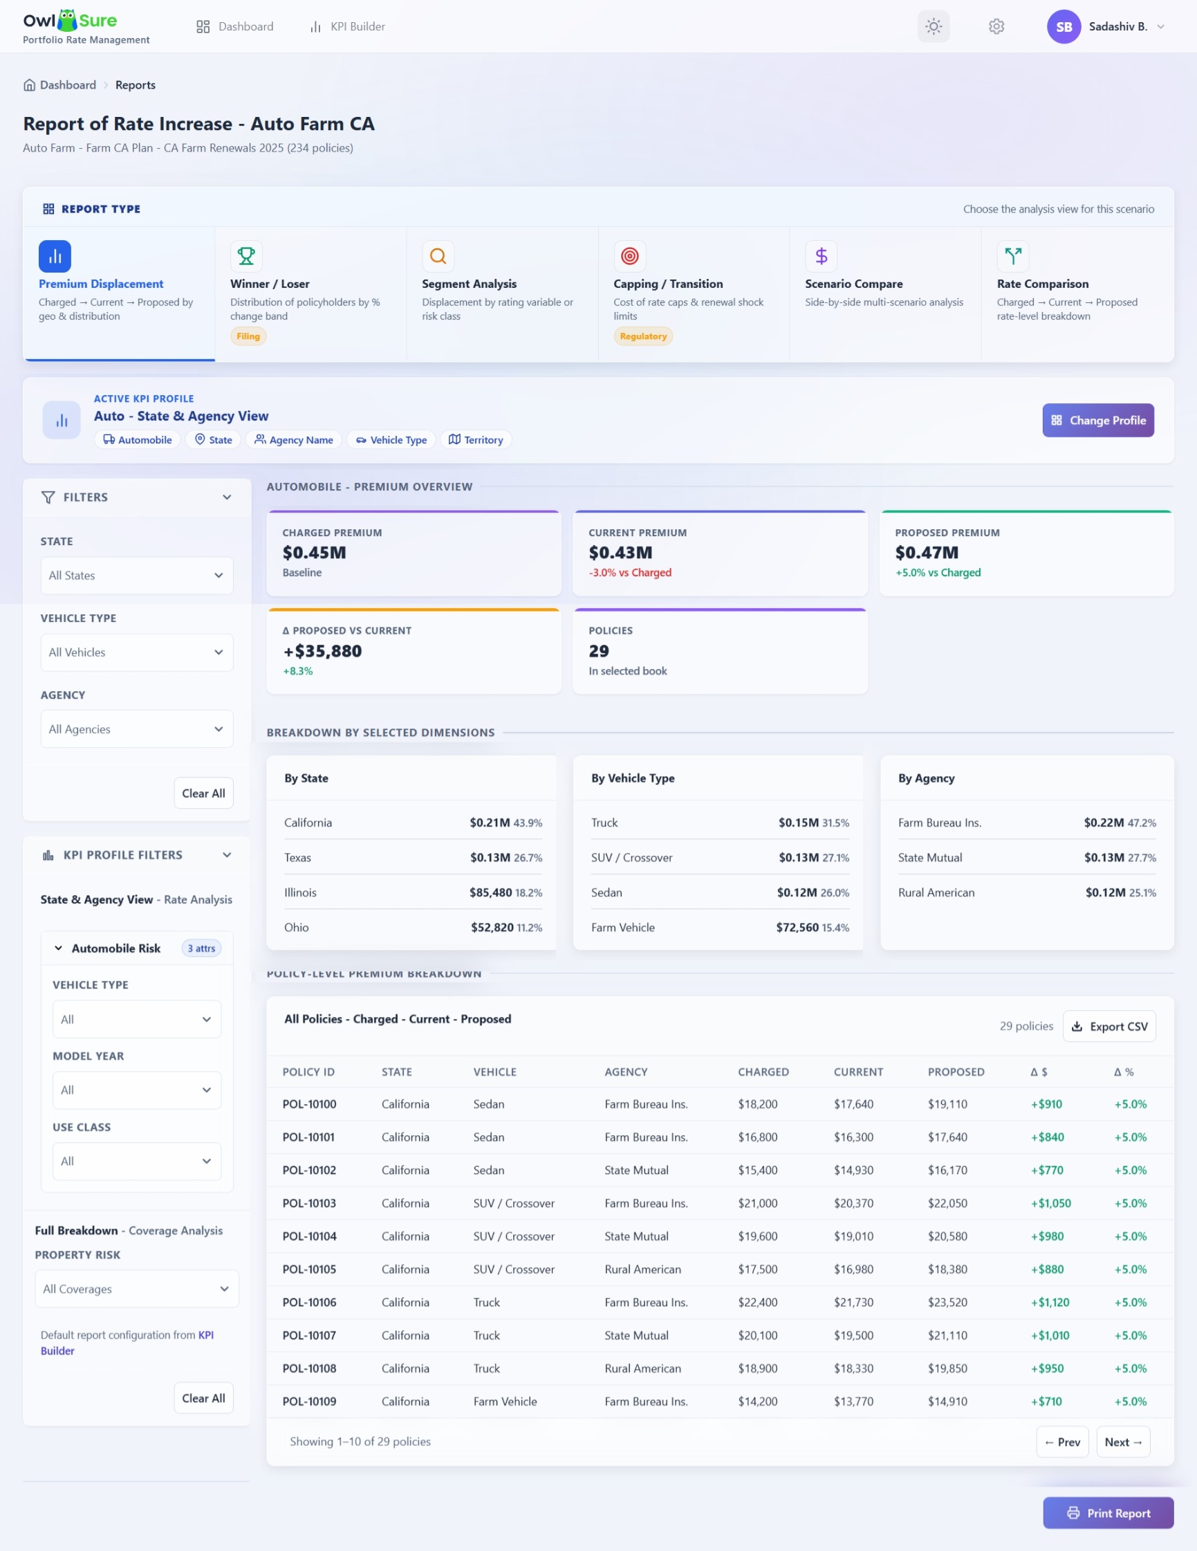Click the Scenario Compare dollar icon

coord(822,257)
